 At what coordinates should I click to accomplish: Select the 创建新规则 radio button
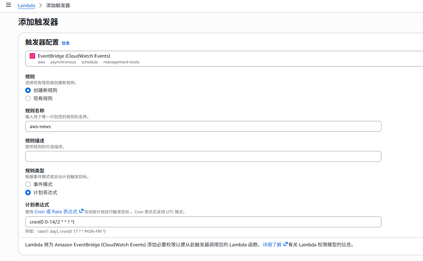coord(28,90)
